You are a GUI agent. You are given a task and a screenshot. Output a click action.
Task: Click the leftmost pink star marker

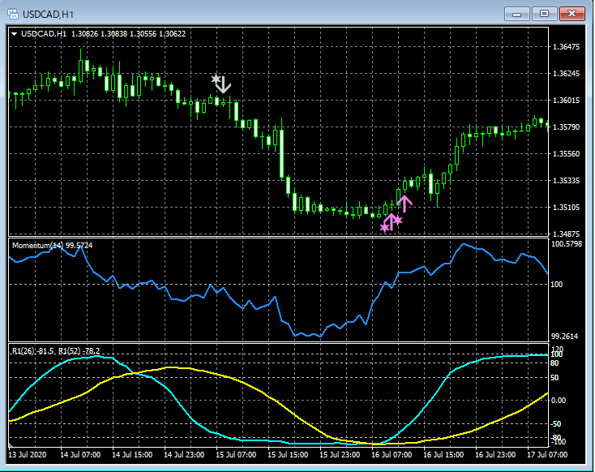click(x=384, y=228)
